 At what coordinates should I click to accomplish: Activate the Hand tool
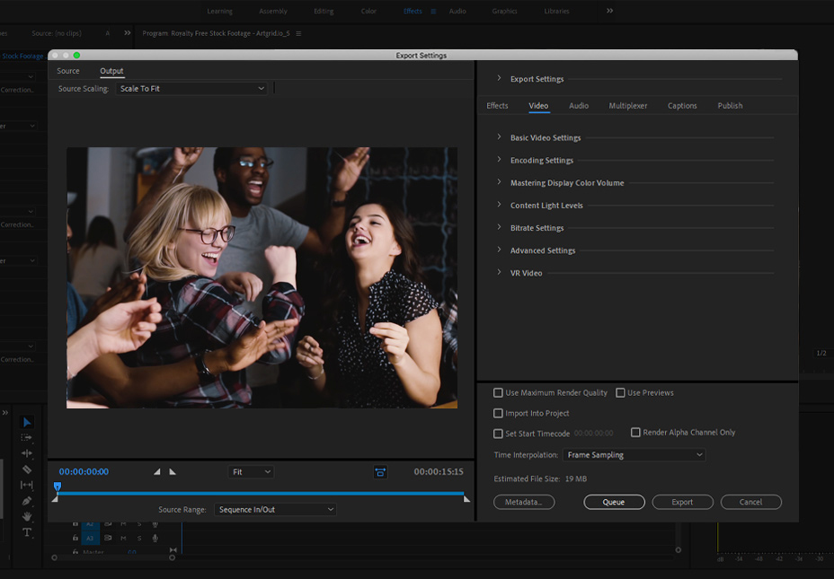[x=27, y=516]
